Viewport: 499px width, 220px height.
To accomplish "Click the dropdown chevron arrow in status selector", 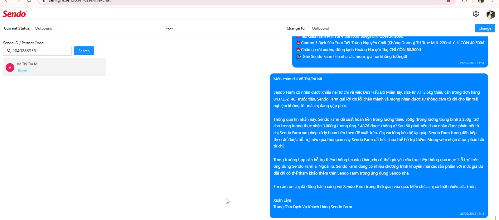I will point(466,28).
